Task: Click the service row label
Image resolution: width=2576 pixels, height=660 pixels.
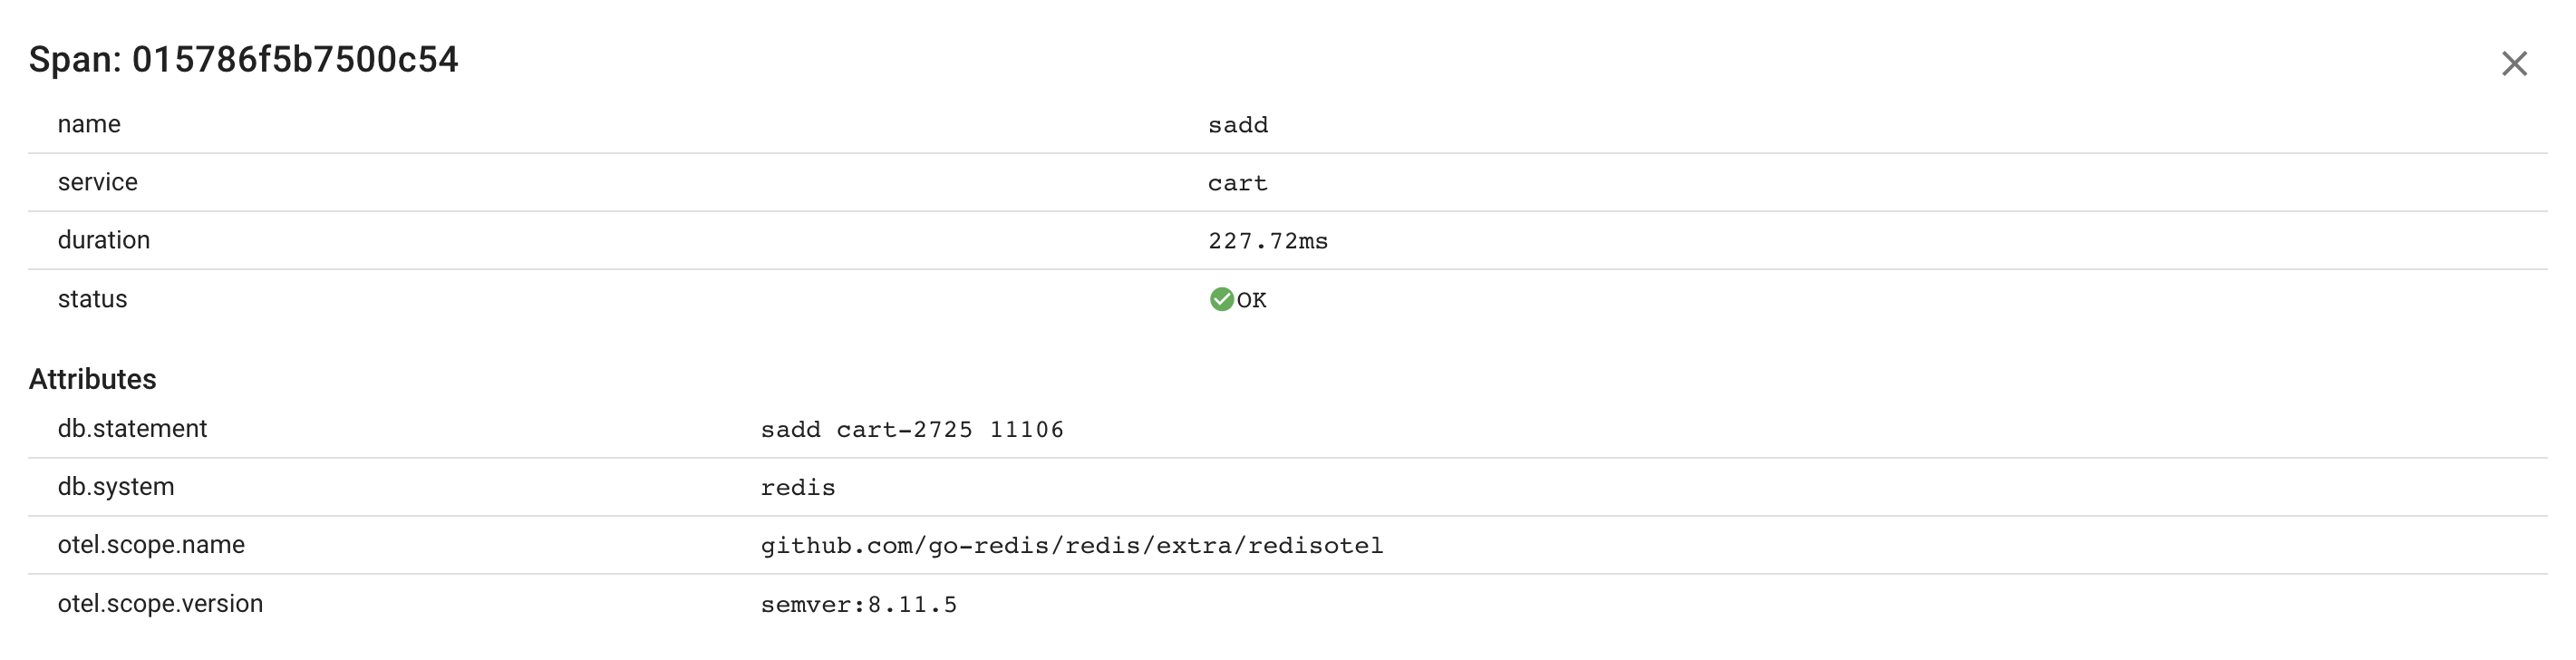Action: (x=97, y=182)
